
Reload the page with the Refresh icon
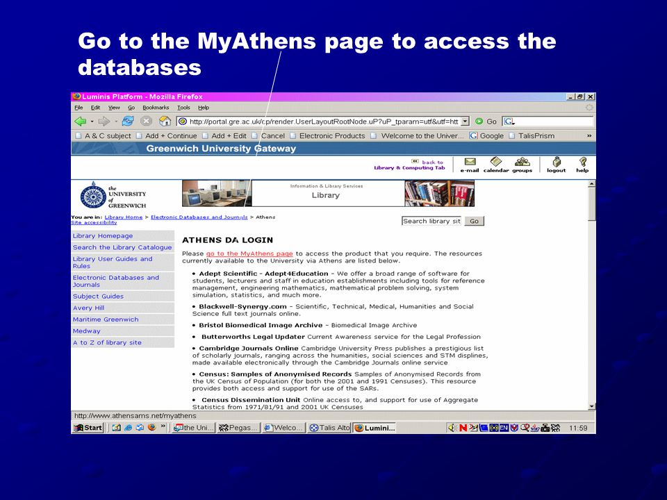coord(128,121)
